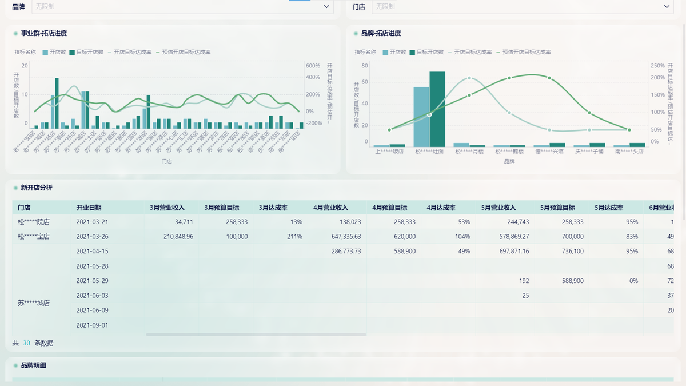Select the tallest dark bar for 松*****灶面
The height and width of the screenshot is (386, 686).
coord(437,109)
